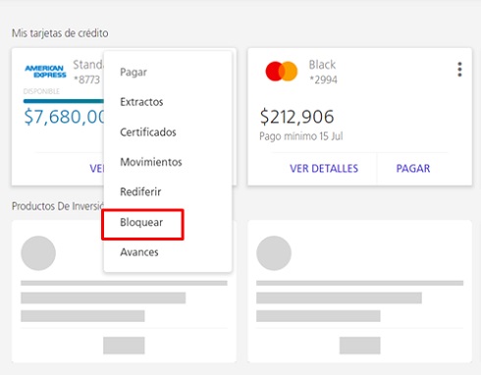
Task: Choose Extractos from the card menu
Action: 141,102
